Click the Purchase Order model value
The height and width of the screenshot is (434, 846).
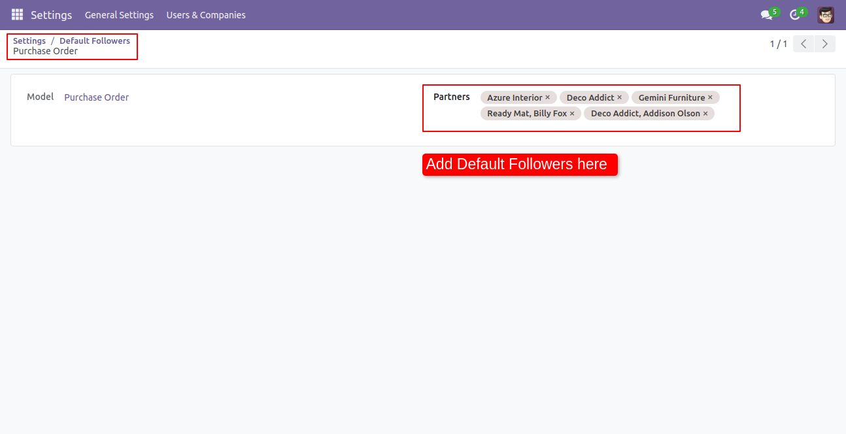tap(96, 97)
